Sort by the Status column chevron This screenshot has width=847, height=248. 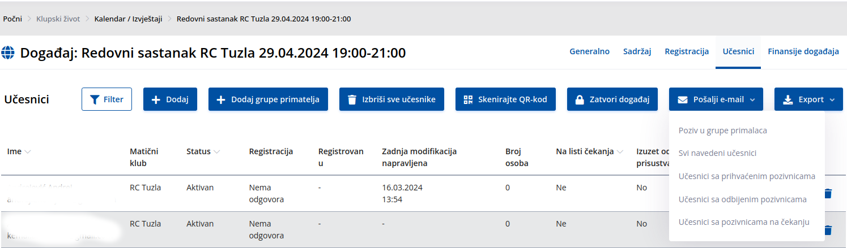point(217,151)
